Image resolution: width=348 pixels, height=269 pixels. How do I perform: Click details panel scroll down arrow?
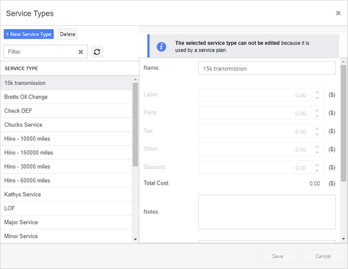343,239
